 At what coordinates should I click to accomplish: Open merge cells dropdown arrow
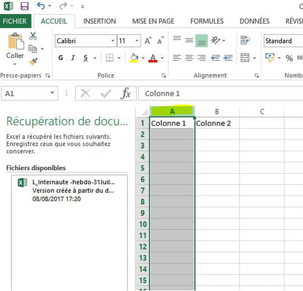(x=255, y=58)
